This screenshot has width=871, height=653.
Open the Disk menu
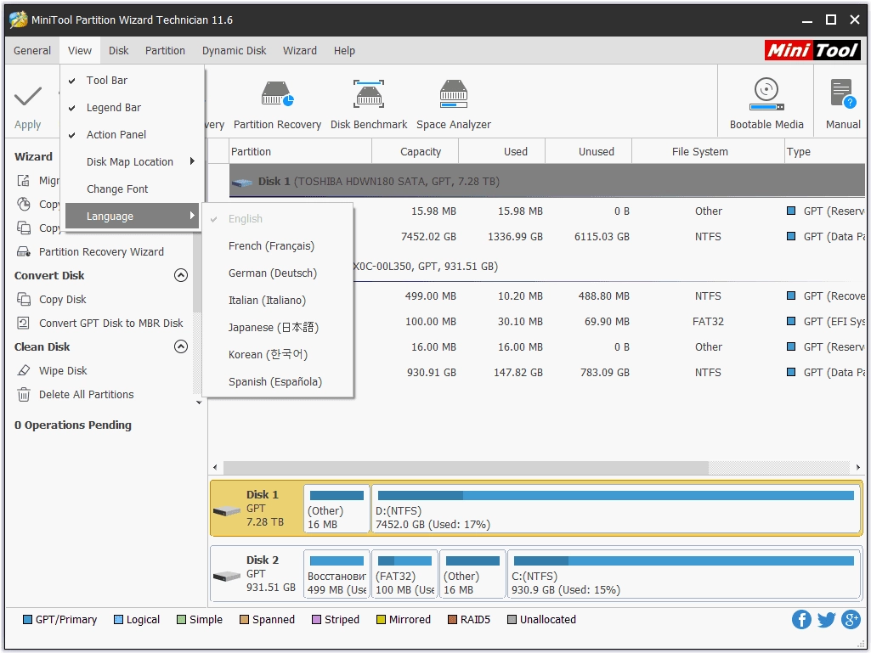(118, 51)
